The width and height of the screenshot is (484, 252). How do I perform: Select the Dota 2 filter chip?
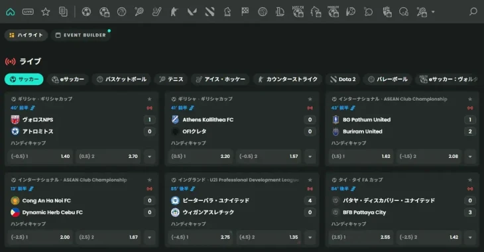[343, 80]
